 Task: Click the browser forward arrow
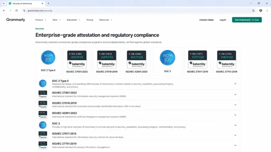(10, 11)
